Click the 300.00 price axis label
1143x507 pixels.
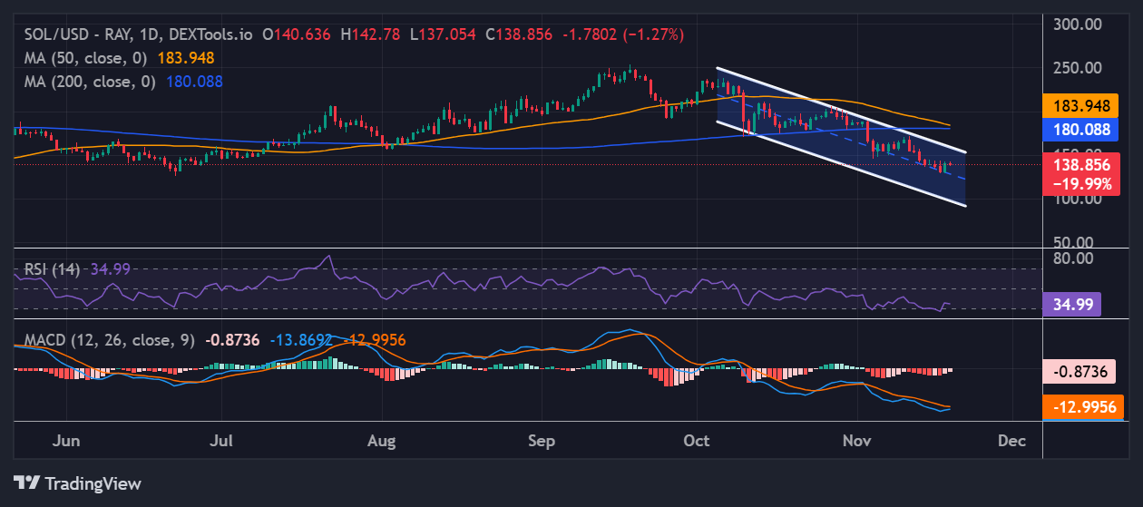1079,24
